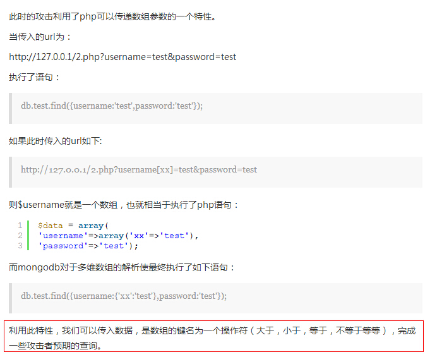437x357 pixels.
Task: Click the sentence 而mongodb对于多维数组的解析
Action: point(122,267)
